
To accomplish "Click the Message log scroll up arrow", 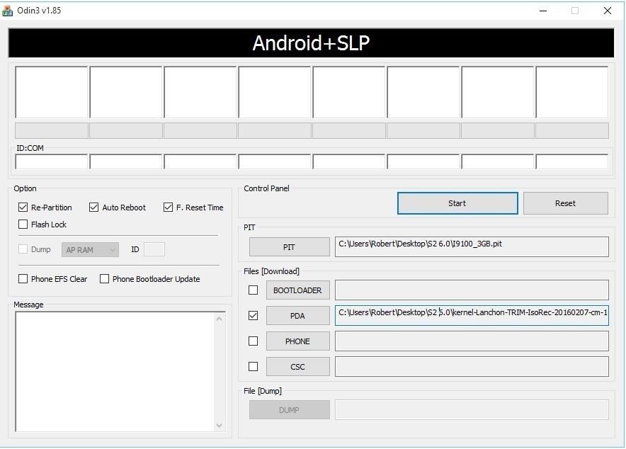I will click(220, 319).
